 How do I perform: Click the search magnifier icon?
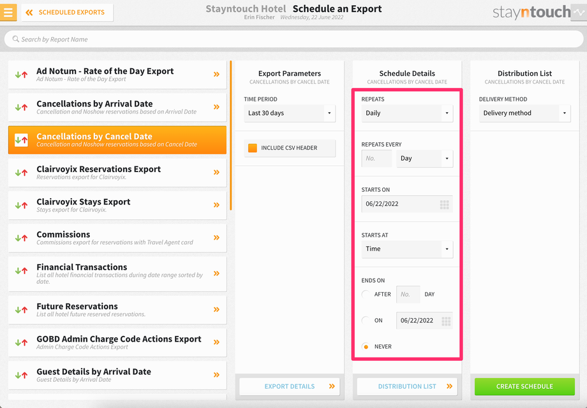16,39
